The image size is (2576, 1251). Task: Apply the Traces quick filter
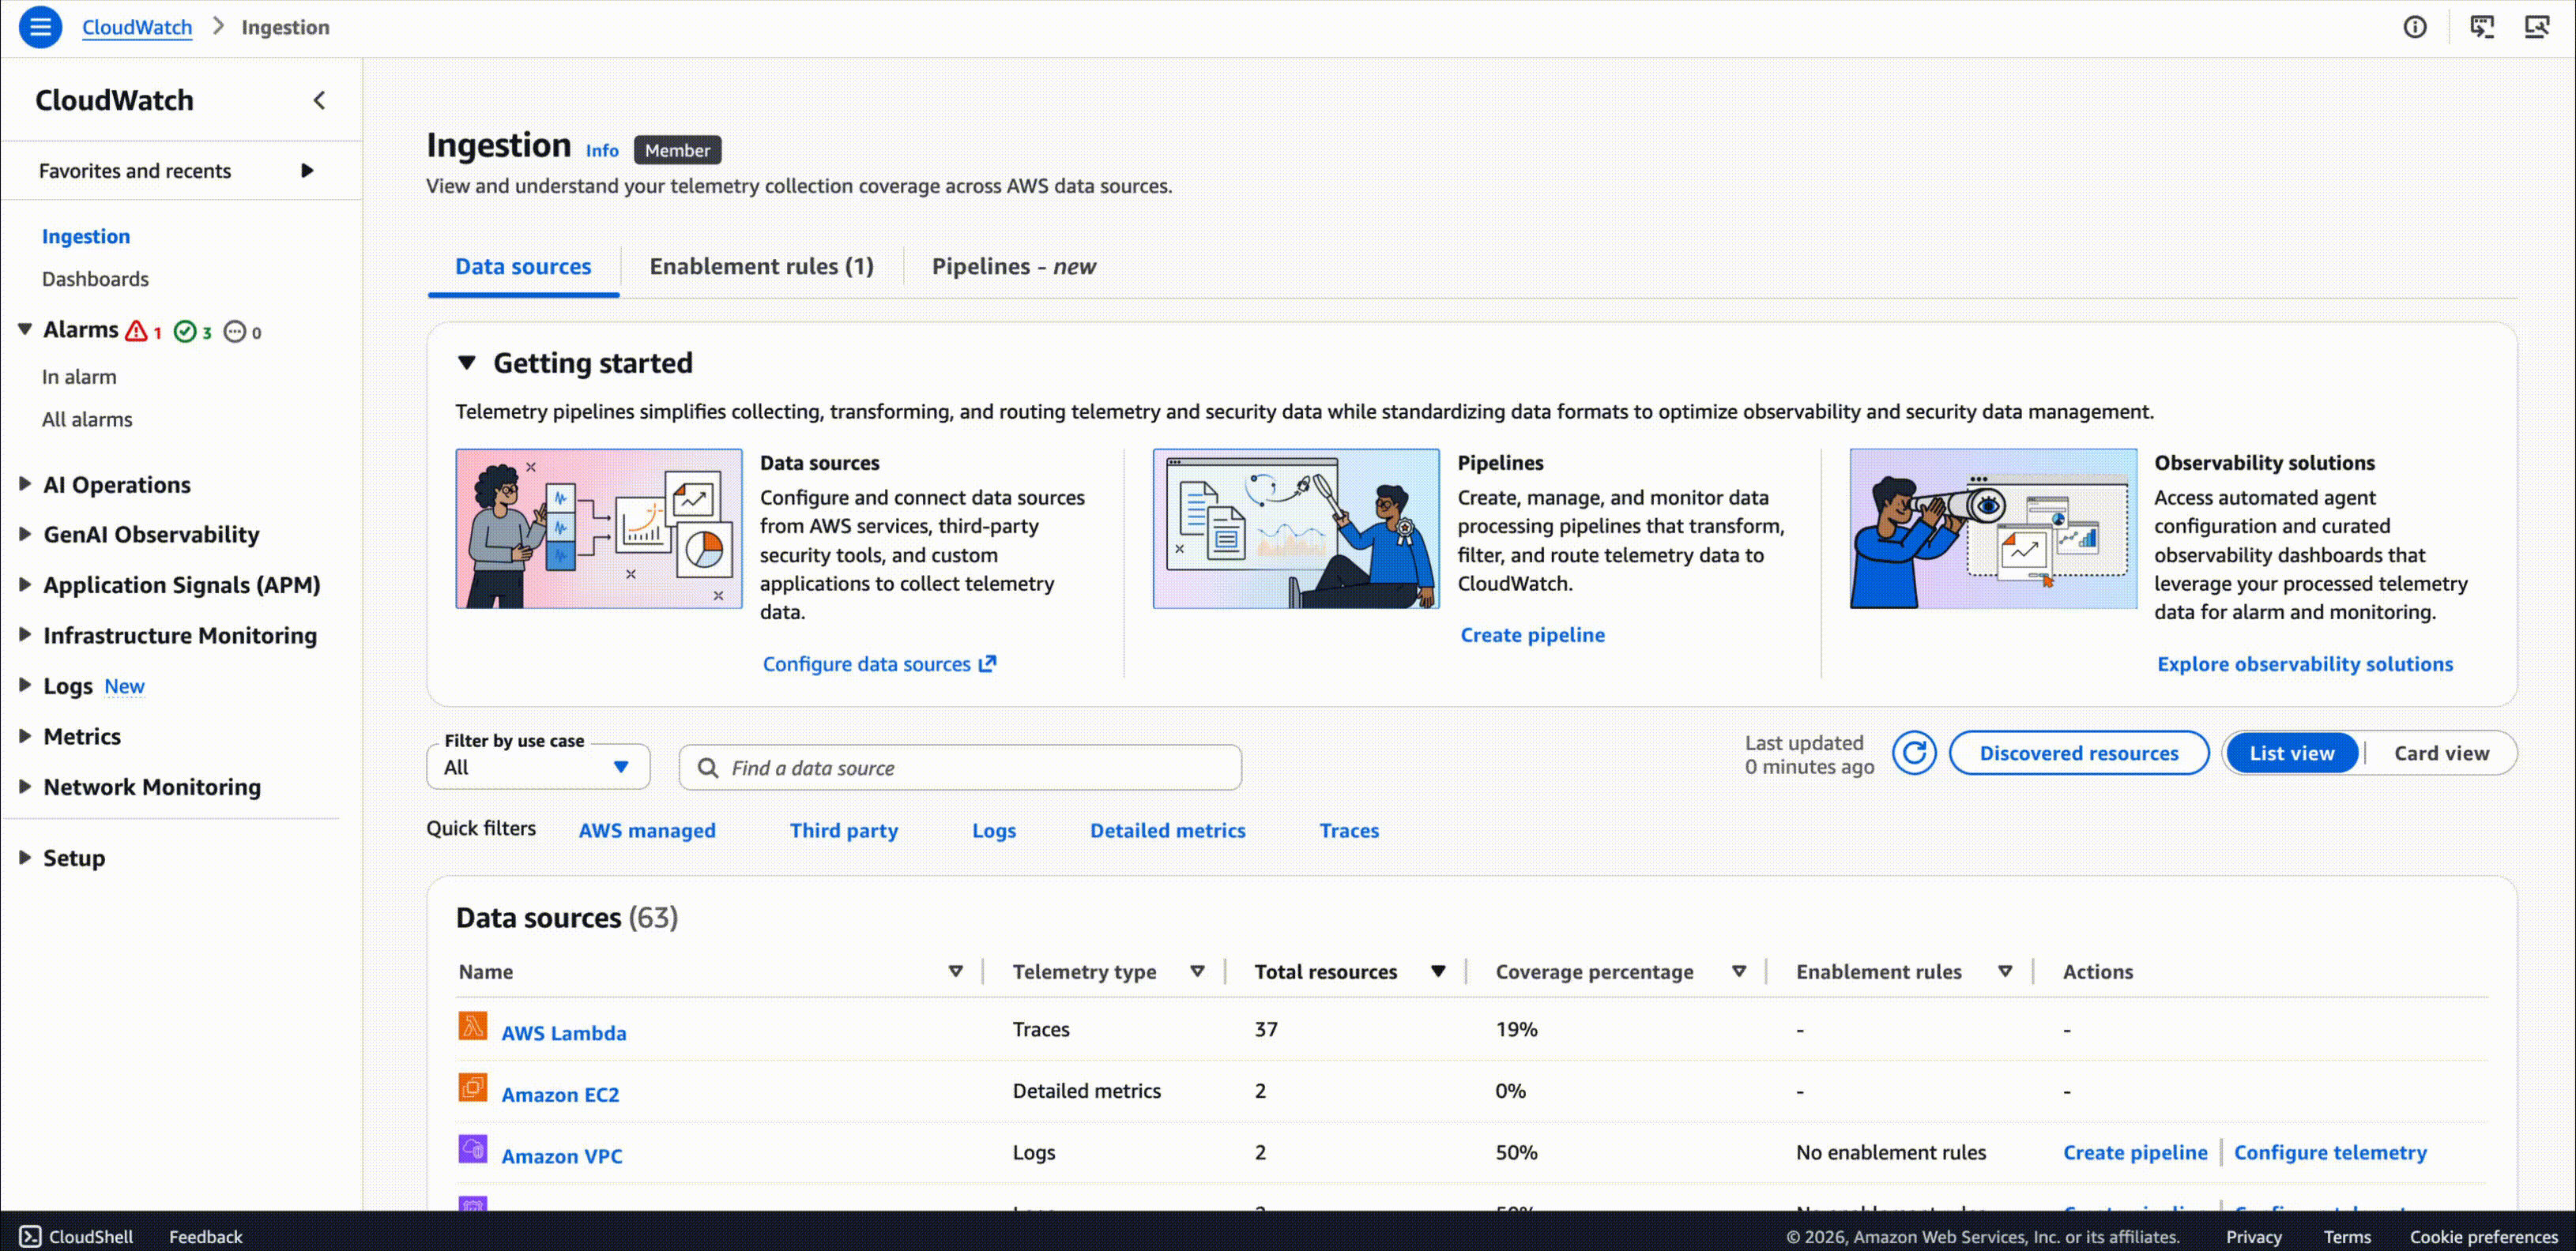tap(1348, 830)
